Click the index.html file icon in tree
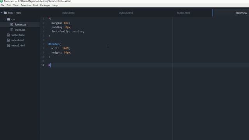 pos(9,40)
